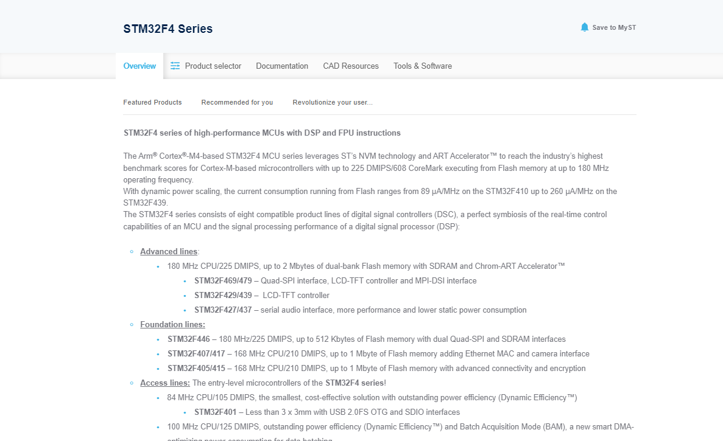This screenshot has height=441, width=723.
Task: Follow the Access lines link
Action: coord(165,383)
